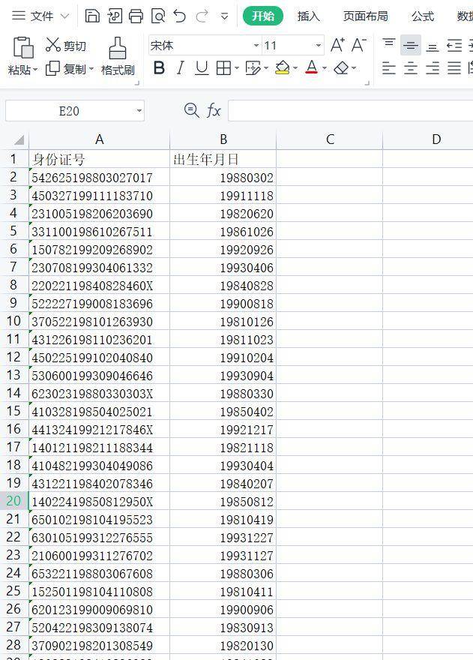Toggle bold formatting

(159, 68)
